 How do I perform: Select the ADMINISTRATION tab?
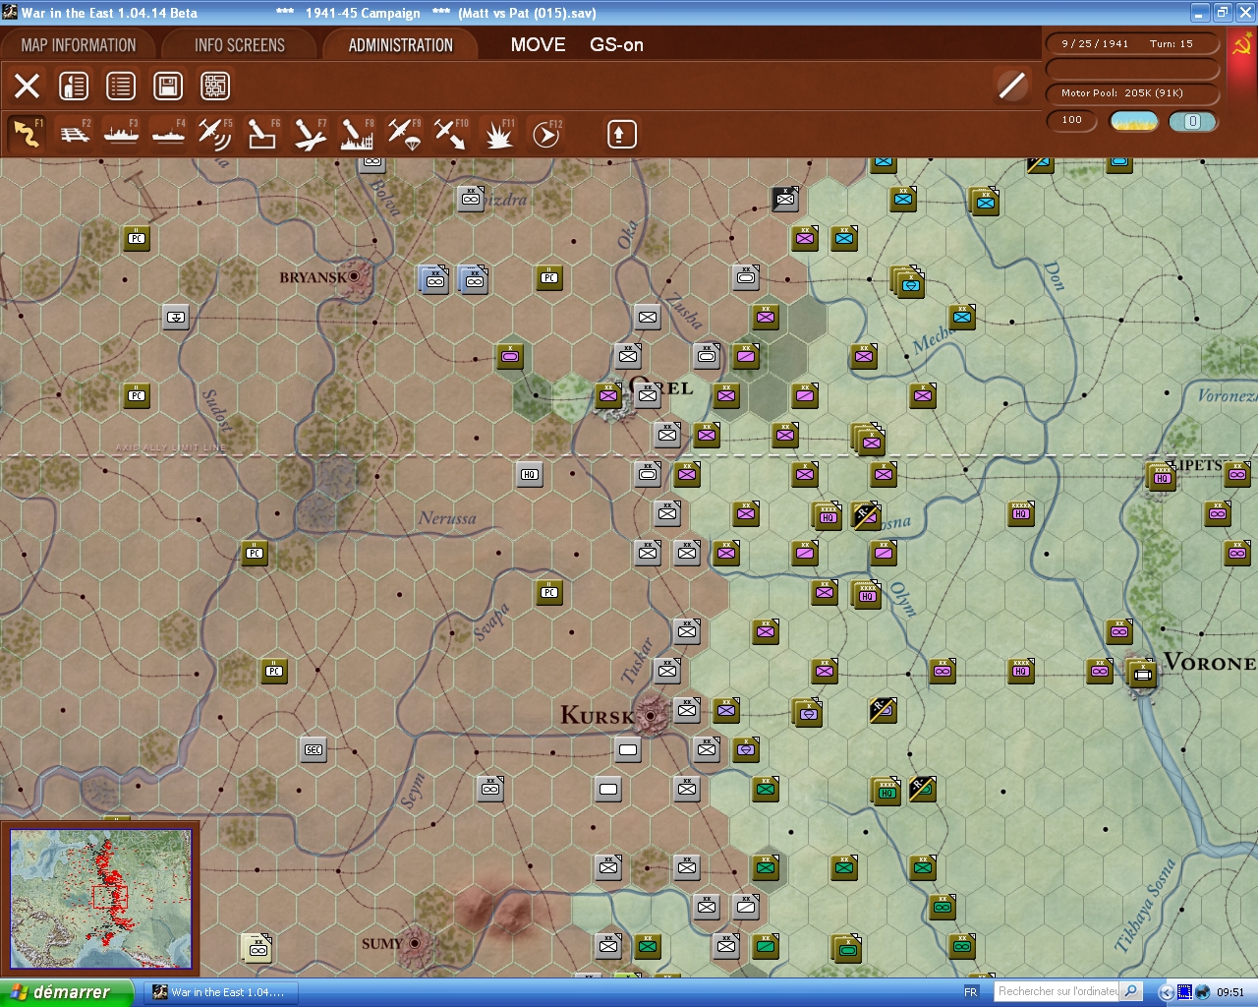[x=401, y=45]
